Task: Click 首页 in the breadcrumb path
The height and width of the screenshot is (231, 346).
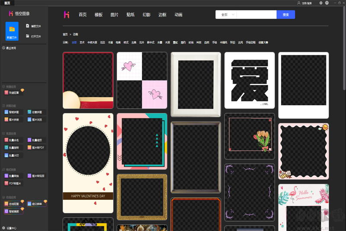Action: coord(65,34)
